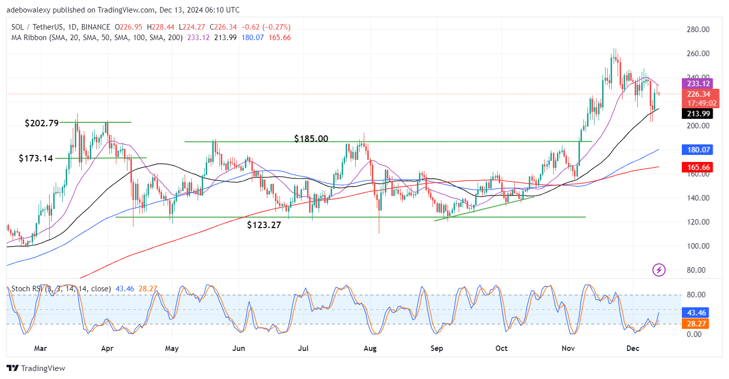Click the 43.46 Stoch RSI value label
The width and height of the screenshot is (729, 379).
696,312
